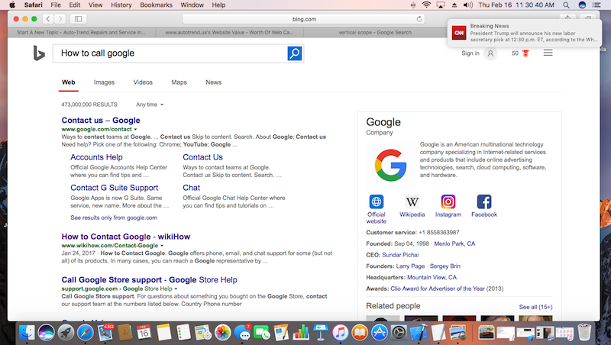Reload the page with the refresh icon
The height and width of the screenshot is (345, 611).
click(419, 18)
